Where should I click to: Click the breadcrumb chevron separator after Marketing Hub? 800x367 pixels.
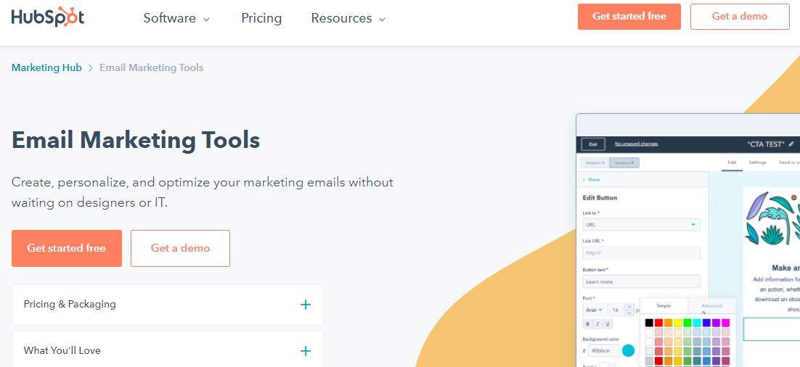[x=90, y=67]
